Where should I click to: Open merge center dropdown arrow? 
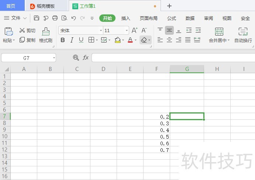pyautogui.click(x=228, y=40)
